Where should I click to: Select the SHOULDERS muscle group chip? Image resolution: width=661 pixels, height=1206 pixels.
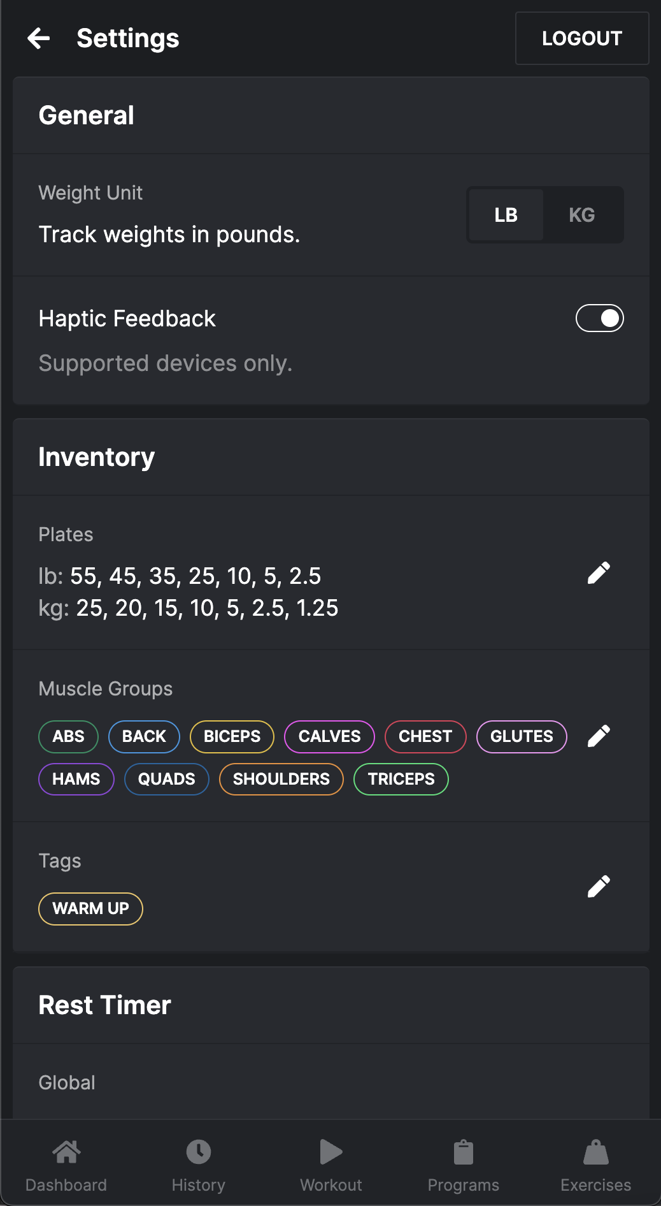tap(281, 779)
